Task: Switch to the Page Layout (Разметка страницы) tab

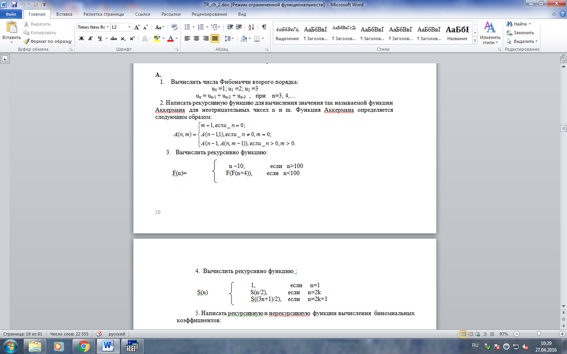Action: tap(103, 14)
